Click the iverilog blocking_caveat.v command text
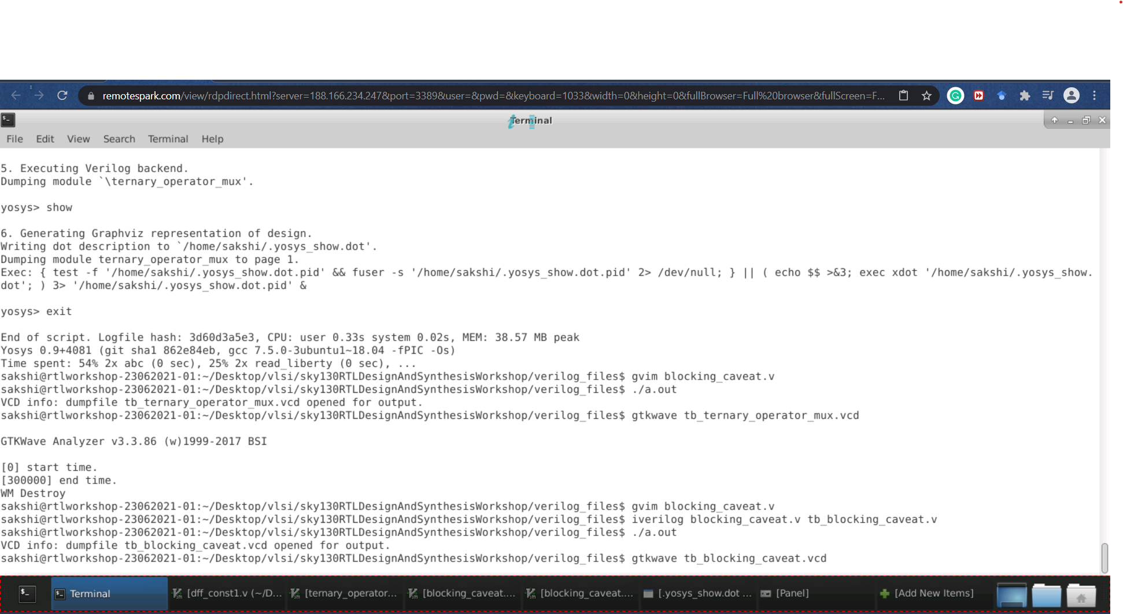The height and width of the screenshot is (614, 1123). pos(784,519)
